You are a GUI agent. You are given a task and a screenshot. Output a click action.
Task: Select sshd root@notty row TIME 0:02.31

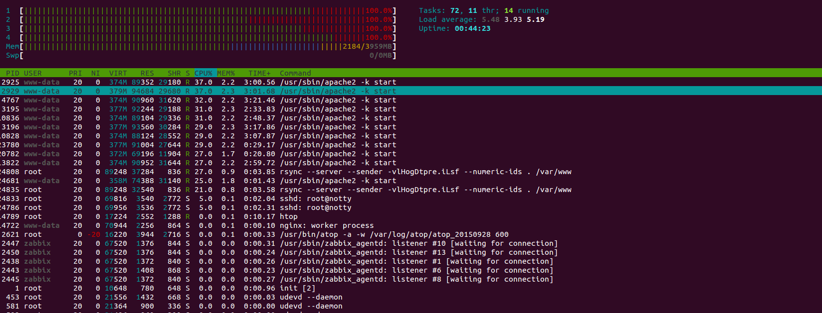[x=411, y=208]
